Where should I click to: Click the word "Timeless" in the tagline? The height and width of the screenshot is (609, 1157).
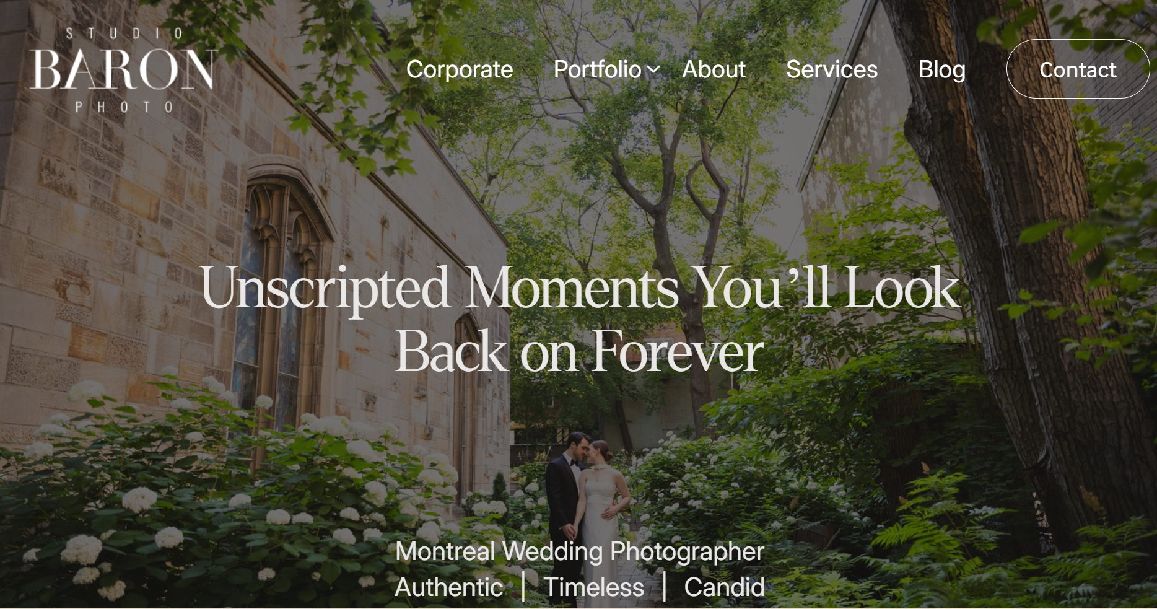point(594,587)
